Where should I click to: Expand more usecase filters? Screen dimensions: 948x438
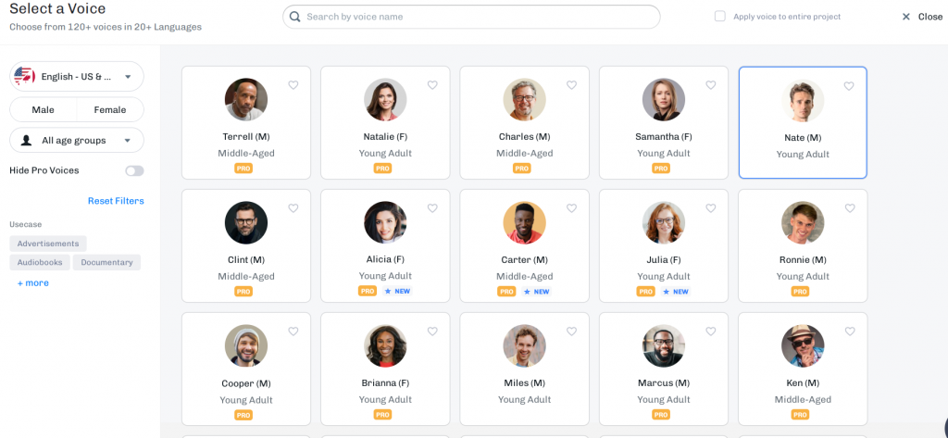(32, 283)
